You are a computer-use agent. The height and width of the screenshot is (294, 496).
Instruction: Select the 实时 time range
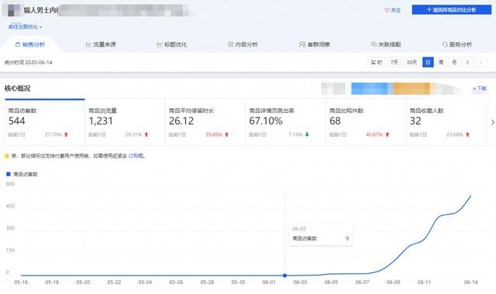[x=376, y=62]
